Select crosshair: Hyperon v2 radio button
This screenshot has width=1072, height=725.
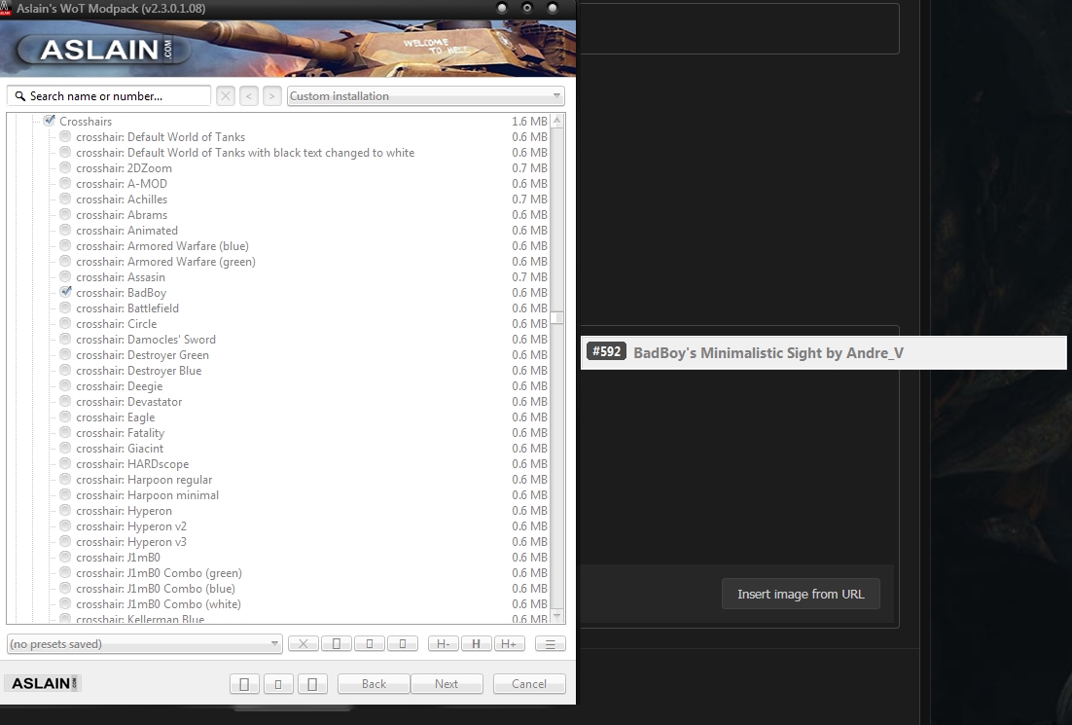point(65,526)
